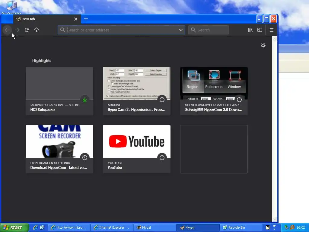The width and height of the screenshot is (309, 232).
Task: Launch Internet Explorer from quick launch
Action: click(35, 227)
